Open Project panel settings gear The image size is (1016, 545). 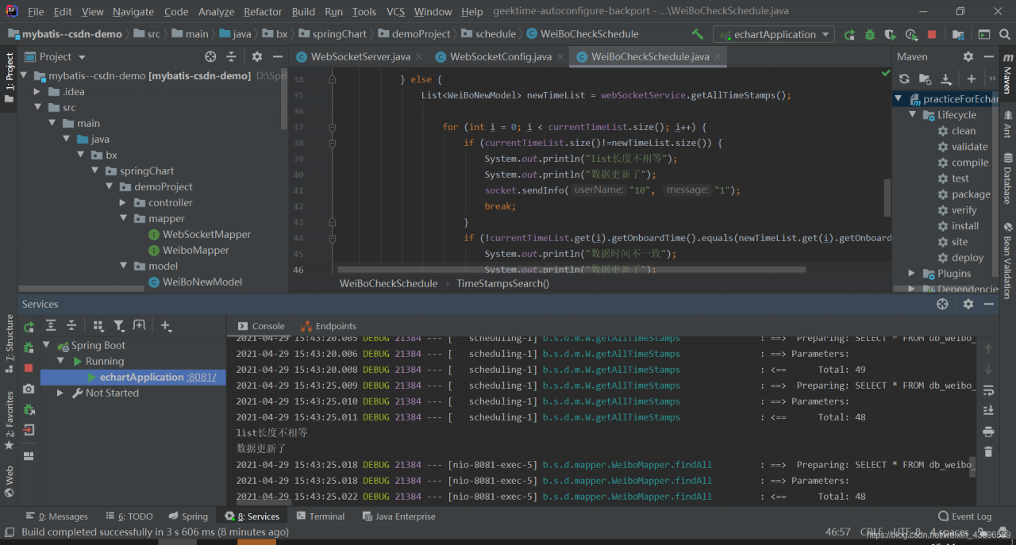pyautogui.click(x=257, y=56)
